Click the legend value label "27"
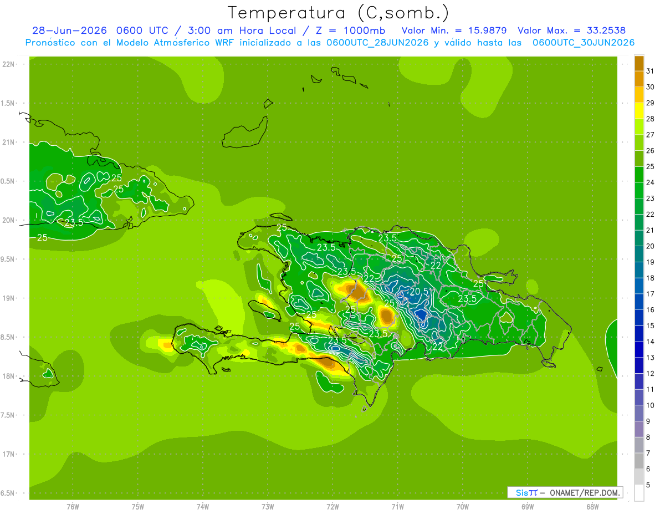 click(651, 135)
